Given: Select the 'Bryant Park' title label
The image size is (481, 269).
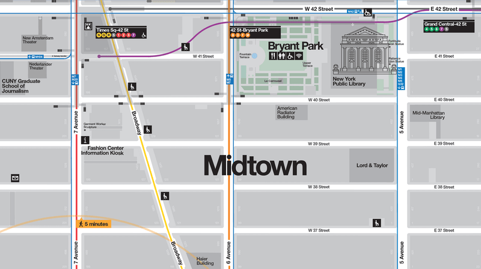Looking at the screenshot, I should click(x=295, y=46).
